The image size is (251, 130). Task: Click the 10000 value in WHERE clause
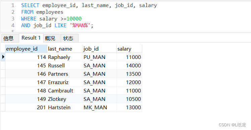click(x=74, y=19)
